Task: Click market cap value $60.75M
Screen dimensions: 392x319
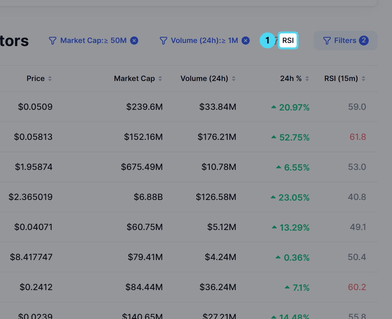Action: pos(144,227)
